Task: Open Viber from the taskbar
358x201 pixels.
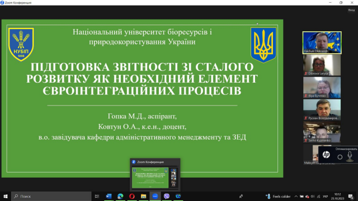Action: 167,196
